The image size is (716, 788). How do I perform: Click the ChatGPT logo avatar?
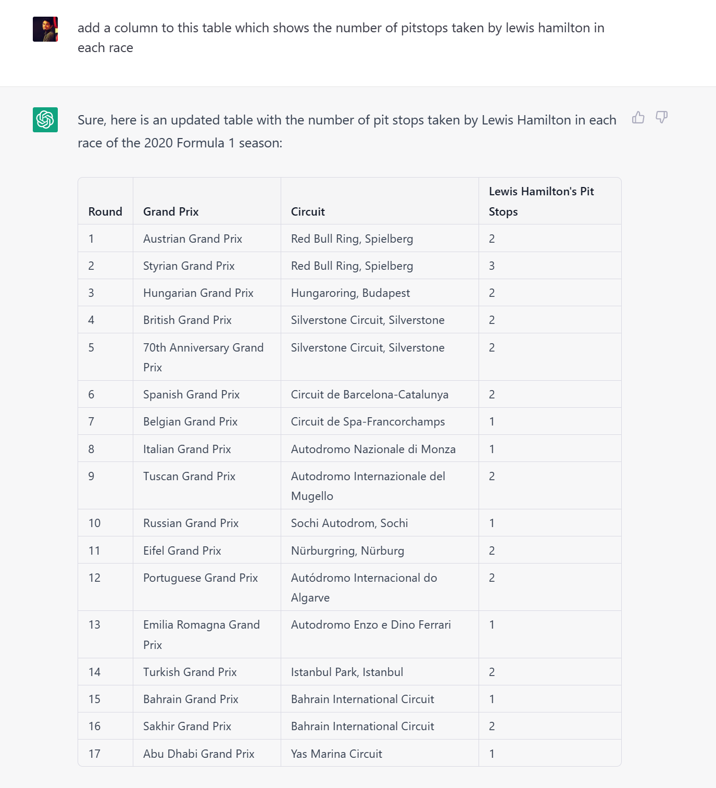pos(45,120)
